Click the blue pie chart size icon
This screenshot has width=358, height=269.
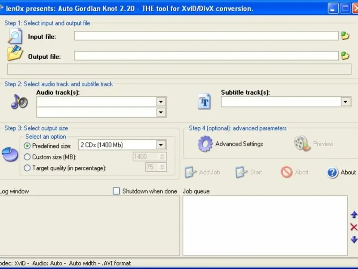(x=10, y=154)
